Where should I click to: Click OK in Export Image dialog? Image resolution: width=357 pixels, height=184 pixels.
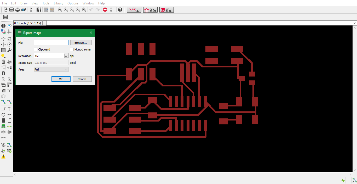tap(61, 79)
